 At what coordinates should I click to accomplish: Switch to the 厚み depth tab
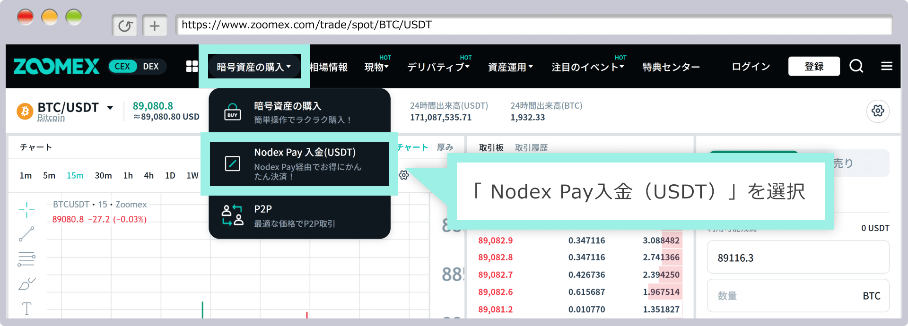445,147
